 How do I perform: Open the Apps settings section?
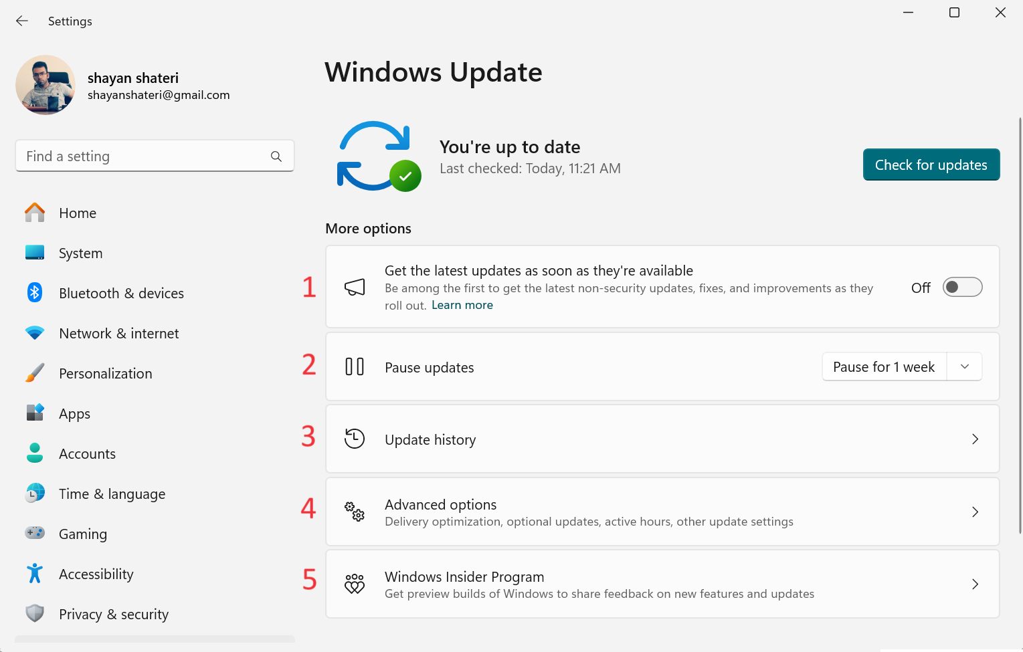click(x=155, y=413)
